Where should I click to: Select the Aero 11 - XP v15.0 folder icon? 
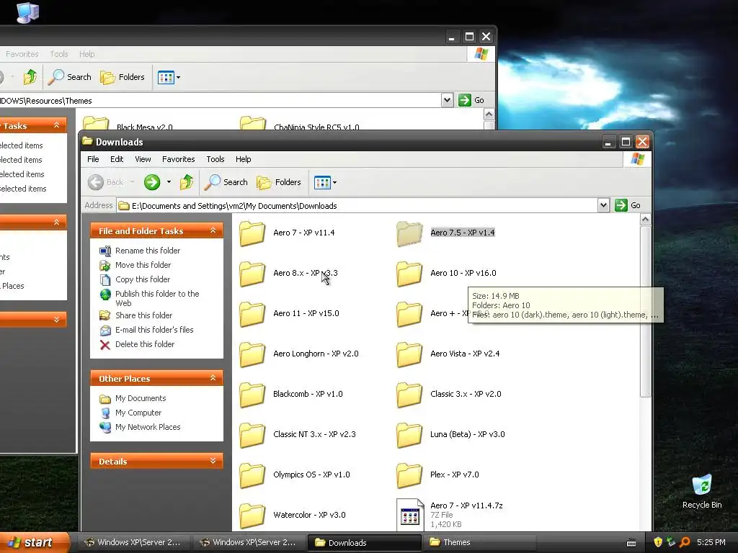pyautogui.click(x=252, y=314)
